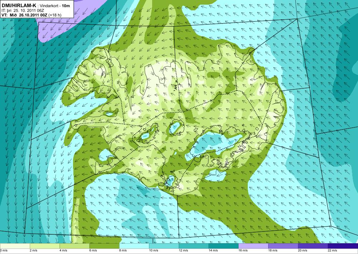Click the '20 m/s' legend label

tap(303, 250)
